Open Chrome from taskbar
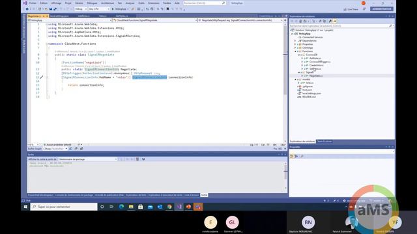 click(169, 207)
